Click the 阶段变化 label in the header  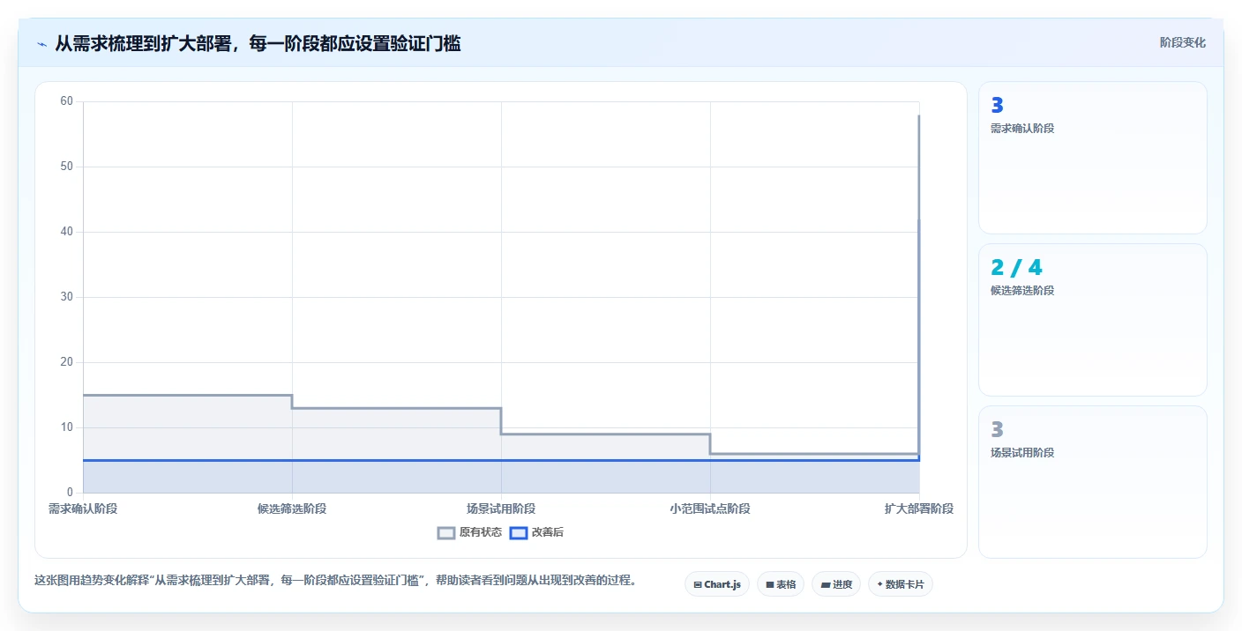coord(1182,42)
